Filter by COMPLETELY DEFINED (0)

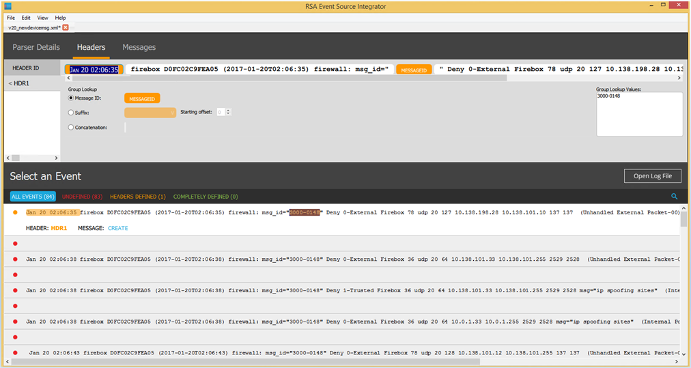click(x=206, y=197)
